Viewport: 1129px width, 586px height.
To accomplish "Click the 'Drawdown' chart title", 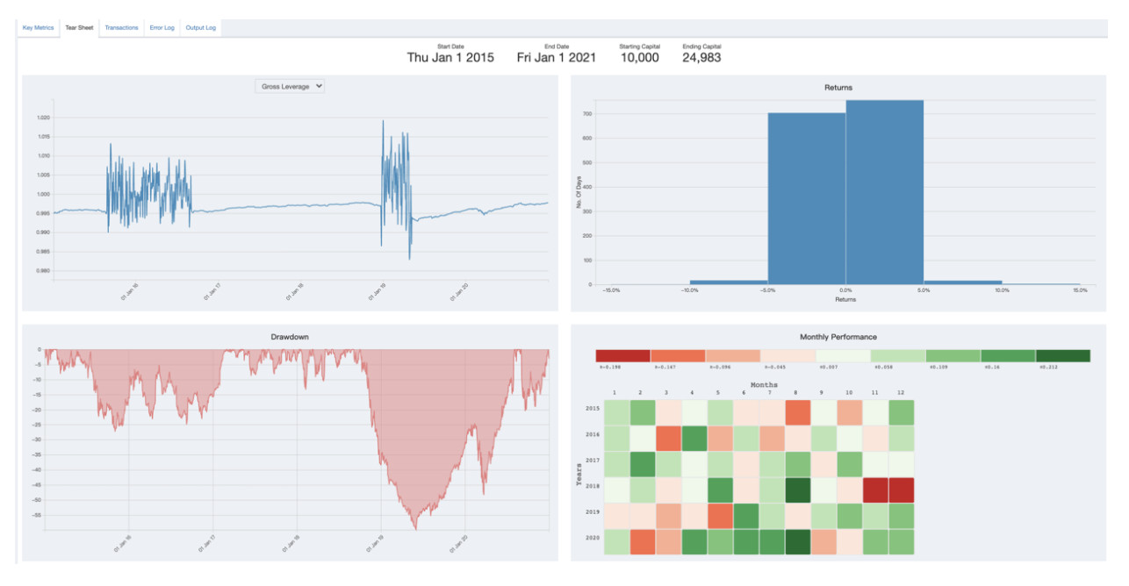I will point(290,337).
